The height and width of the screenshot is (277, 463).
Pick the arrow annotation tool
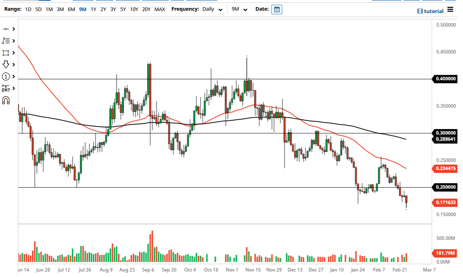(x=6, y=64)
